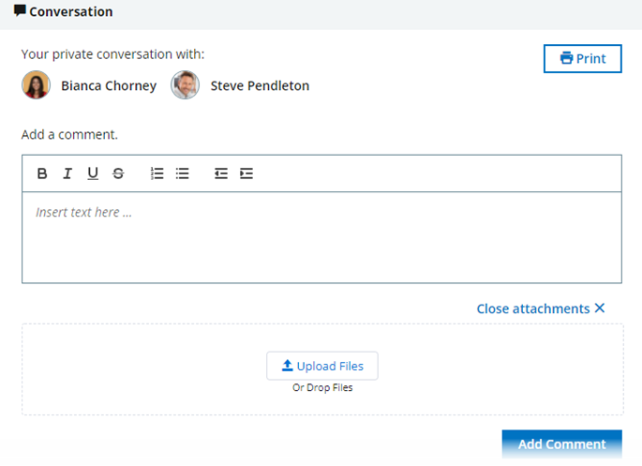Open Steve Pendleton's avatar photo
642x466 pixels.
[185, 85]
